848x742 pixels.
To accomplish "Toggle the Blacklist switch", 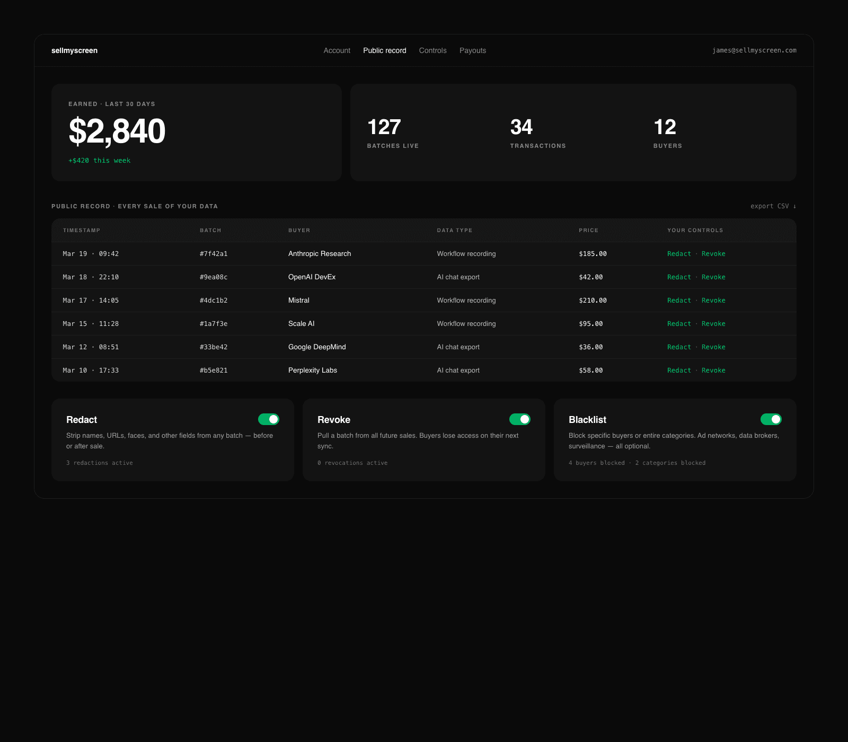I will 771,419.
